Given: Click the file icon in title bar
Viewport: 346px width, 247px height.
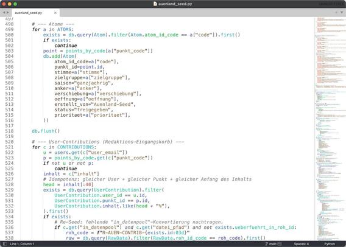Looking at the screenshot, I should pos(155,4).
